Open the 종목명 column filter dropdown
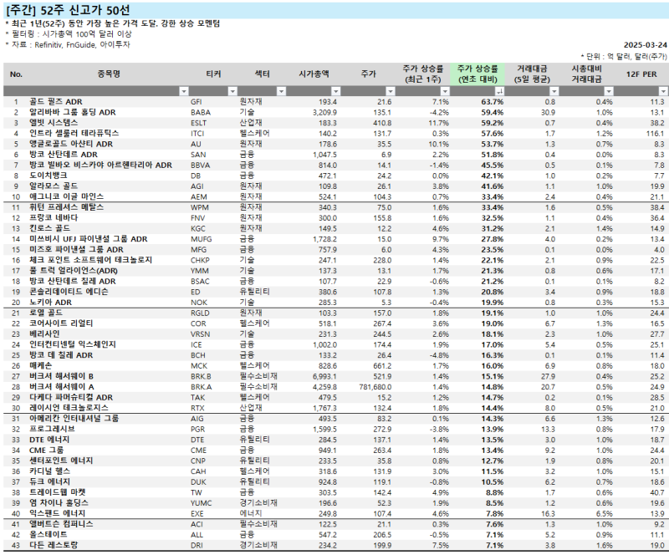 183,91
